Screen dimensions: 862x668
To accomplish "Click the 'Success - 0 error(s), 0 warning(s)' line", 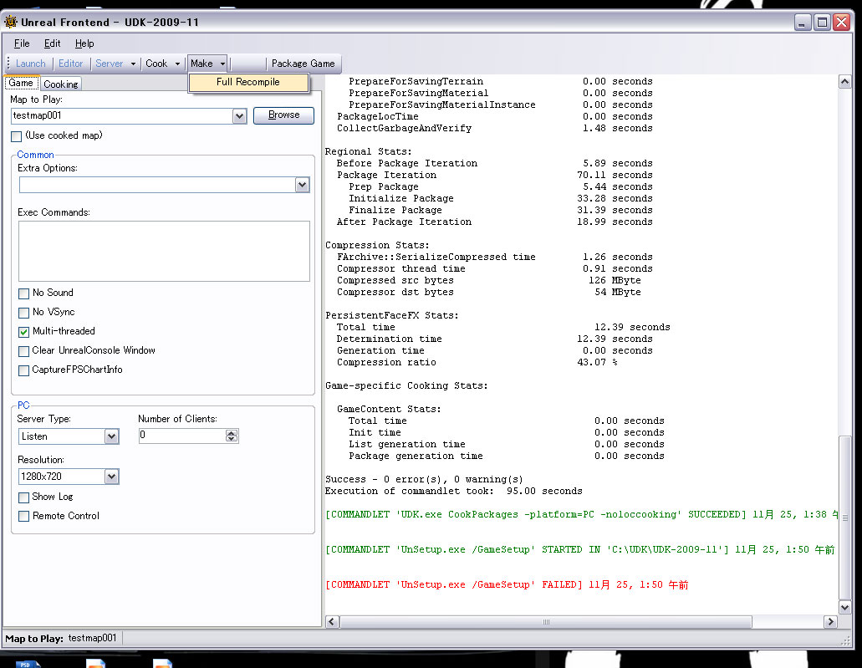I will tap(424, 479).
